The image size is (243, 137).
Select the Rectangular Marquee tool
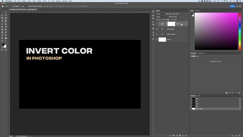[x=6, y=13]
